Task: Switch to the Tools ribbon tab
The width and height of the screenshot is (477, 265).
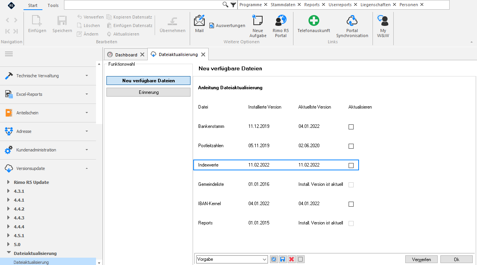Action: (53, 5)
